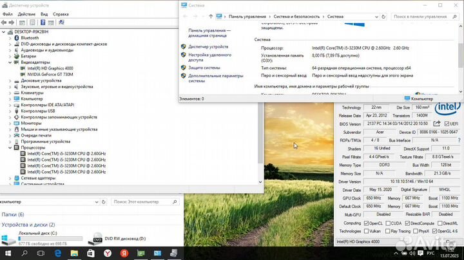Expand the Дисковые устройства category
Image resolution: width=464 pixels, height=260 pixels.
point(10,80)
